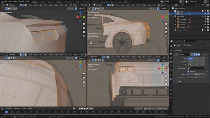210x118 pixels.
Task: Jump to timeline end button
Action: pyautogui.click(x=92, y=109)
